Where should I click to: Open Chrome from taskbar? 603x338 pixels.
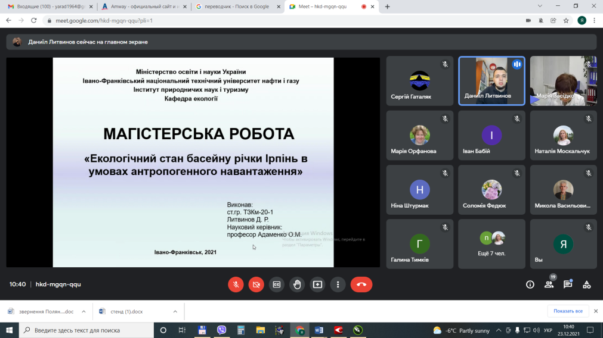[299, 330]
